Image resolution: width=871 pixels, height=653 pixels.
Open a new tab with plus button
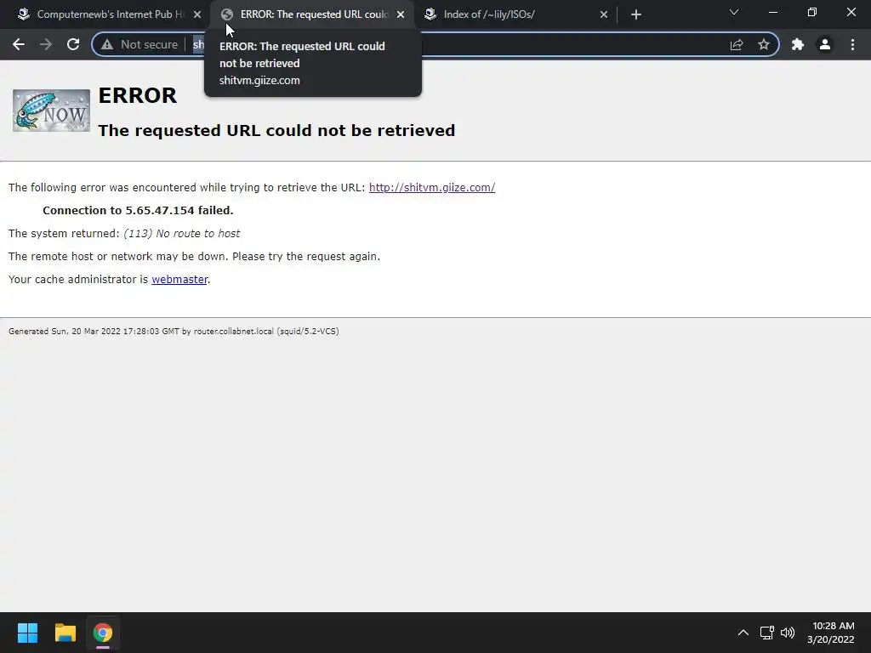pyautogui.click(x=636, y=14)
